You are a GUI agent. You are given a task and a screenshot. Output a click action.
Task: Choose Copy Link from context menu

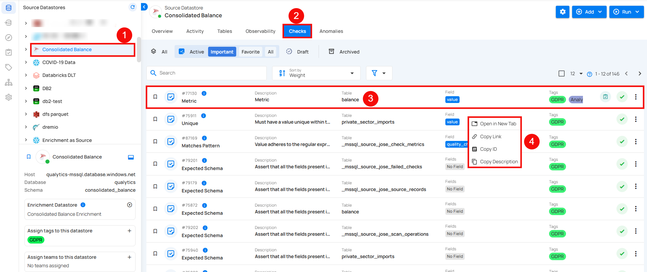tap(490, 137)
